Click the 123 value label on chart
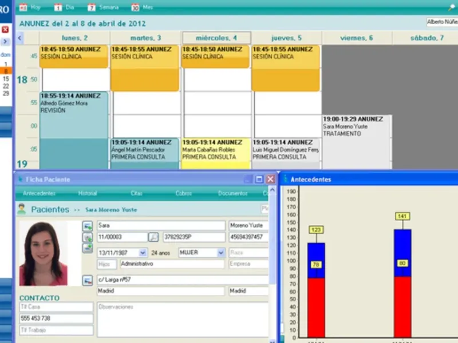Viewport: 458px width, 343px height. [316, 230]
